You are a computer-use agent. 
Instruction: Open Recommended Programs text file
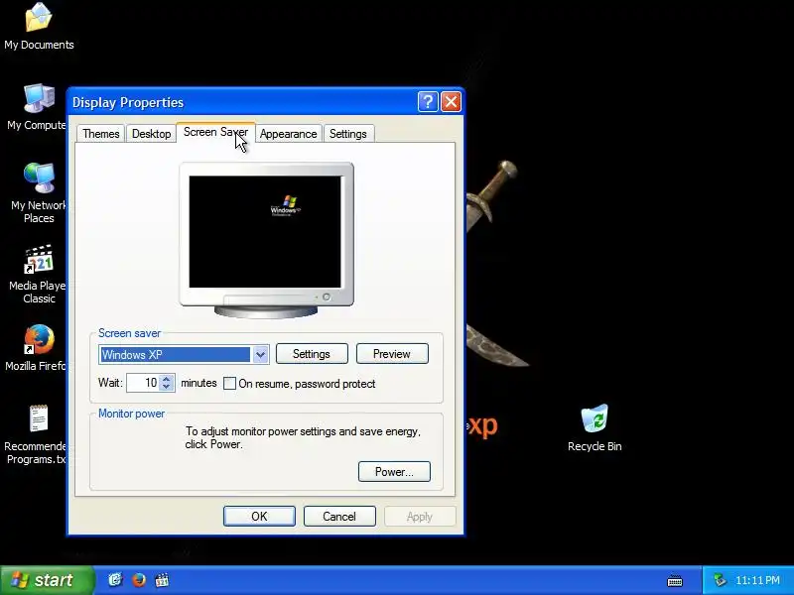pyautogui.click(x=38, y=434)
